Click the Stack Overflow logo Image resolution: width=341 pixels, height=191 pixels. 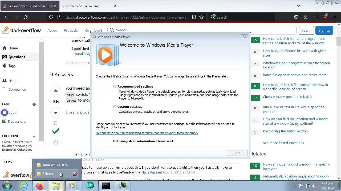pos(22,30)
